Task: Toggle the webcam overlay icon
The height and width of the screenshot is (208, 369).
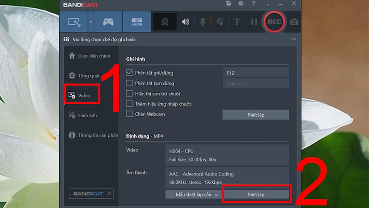Action: (x=165, y=22)
